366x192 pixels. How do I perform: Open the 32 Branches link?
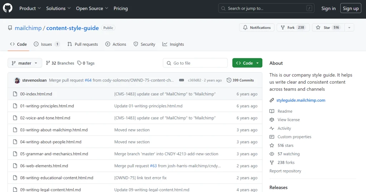(x=60, y=63)
